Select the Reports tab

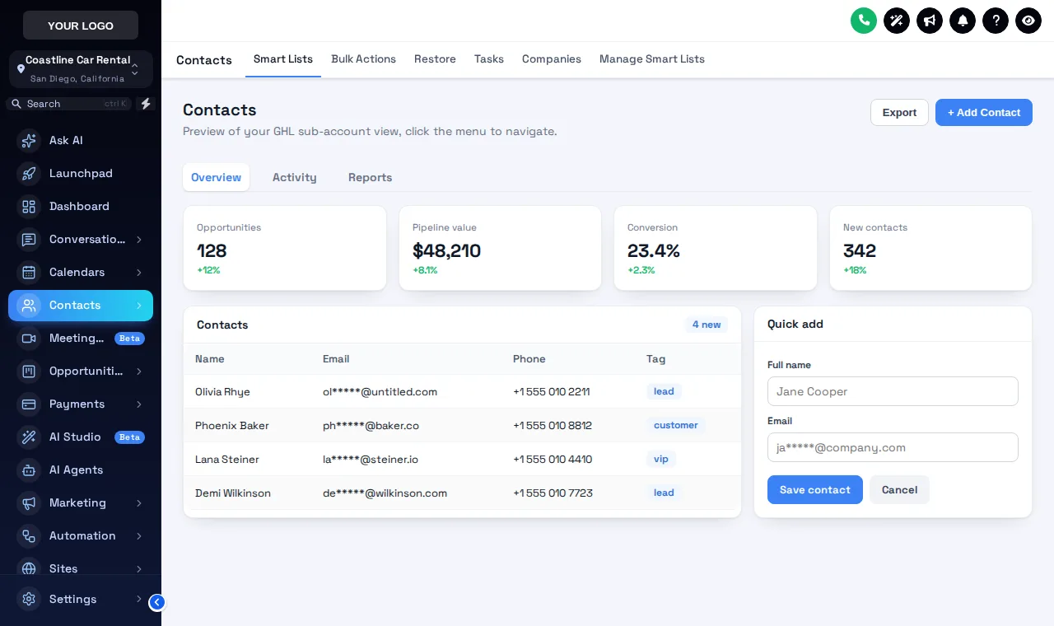coord(370,177)
